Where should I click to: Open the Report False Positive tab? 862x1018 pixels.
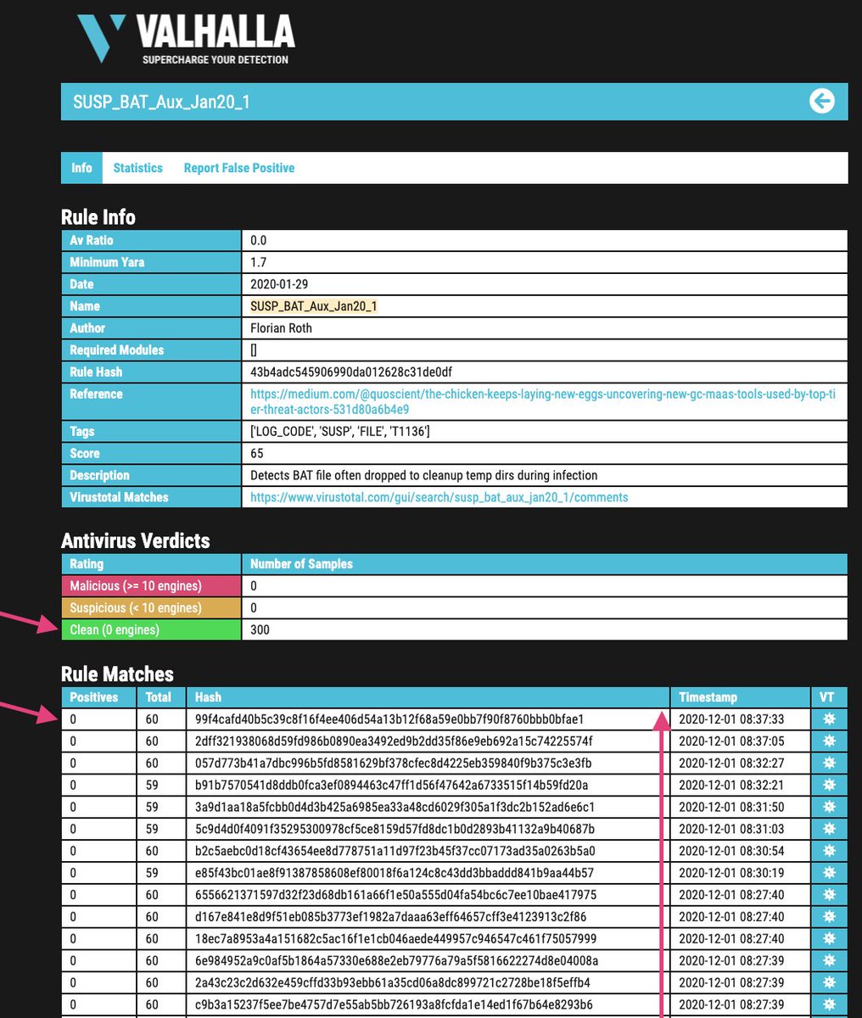point(239,168)
